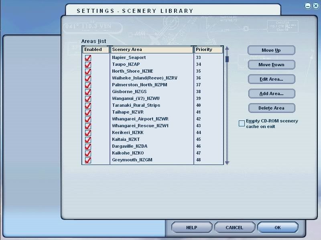This screenshot has width=321, height=240.
Task: Delete the selected scenery area
Action: coord(271,108)
